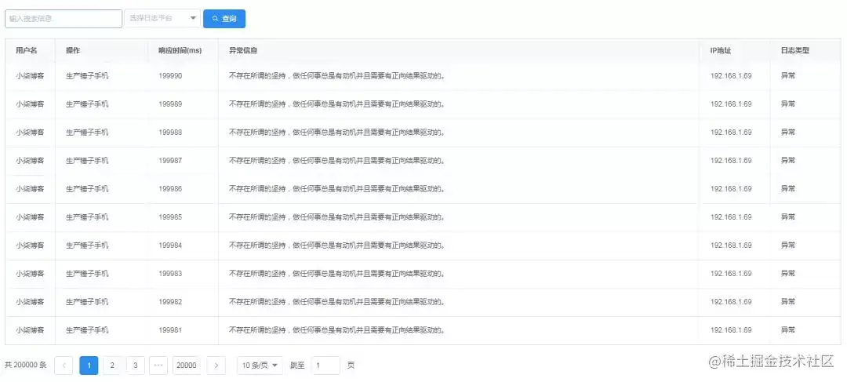Open the 10 条/页 page size dropdown

260,366
